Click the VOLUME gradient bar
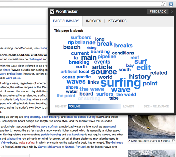The image size is (176, 157). (x=95, y=106)
